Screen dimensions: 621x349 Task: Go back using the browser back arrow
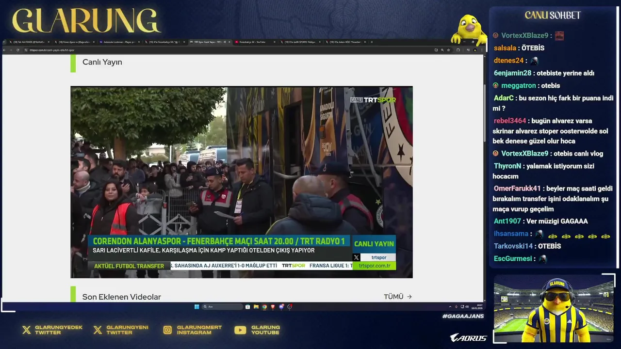[4, 50]
